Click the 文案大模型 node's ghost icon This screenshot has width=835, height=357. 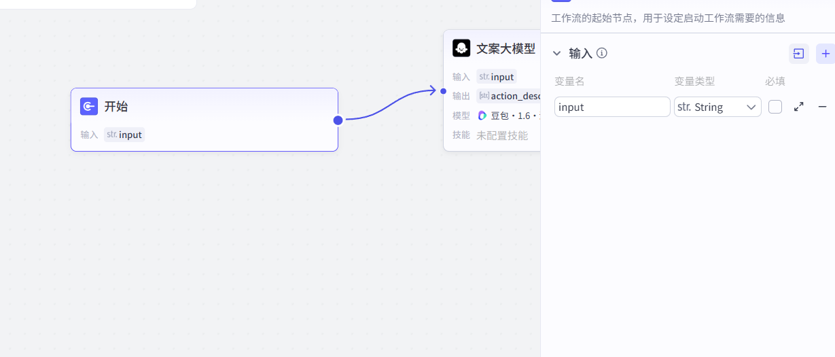tap(461, 48)
